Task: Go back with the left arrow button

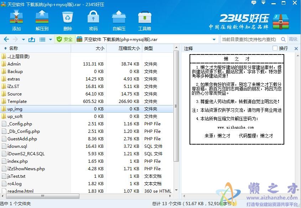Action: (6, 39)
